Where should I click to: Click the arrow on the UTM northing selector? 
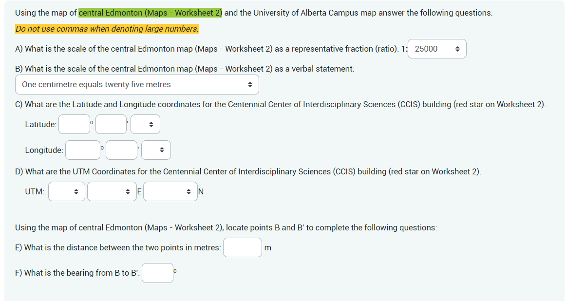click(x=189, y=191)
